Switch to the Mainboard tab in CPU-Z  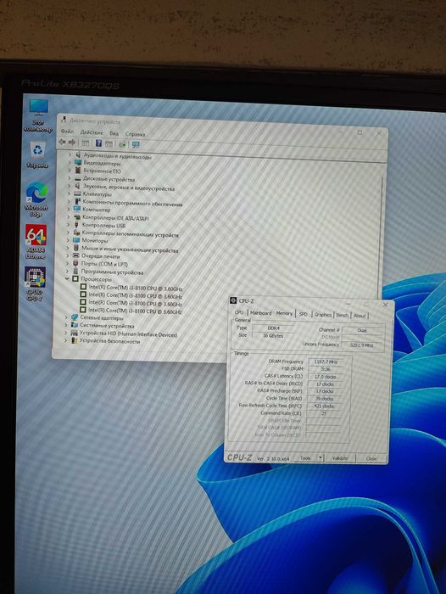[x=260, y=313]
